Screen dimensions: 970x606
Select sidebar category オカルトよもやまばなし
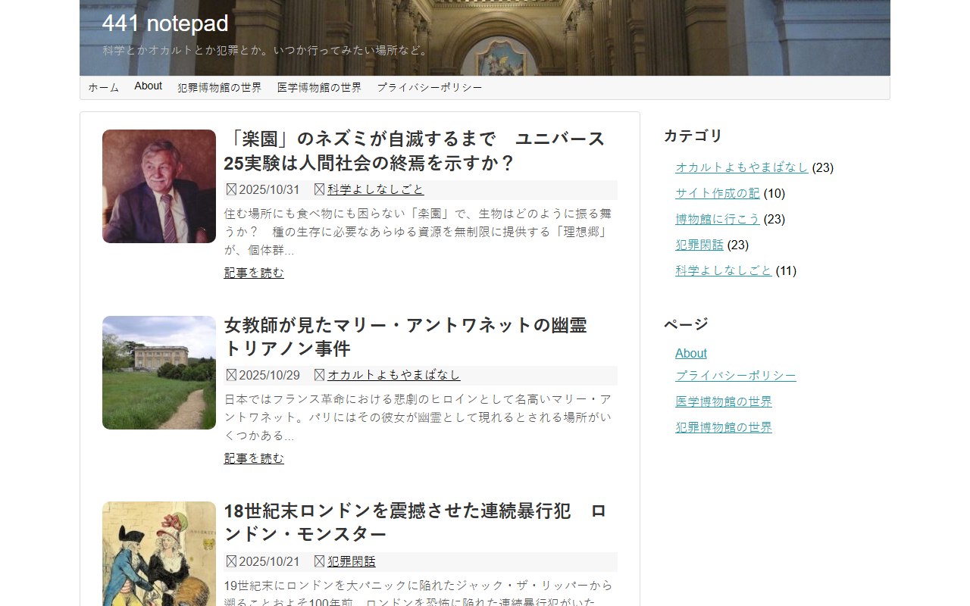coord(742,167)
